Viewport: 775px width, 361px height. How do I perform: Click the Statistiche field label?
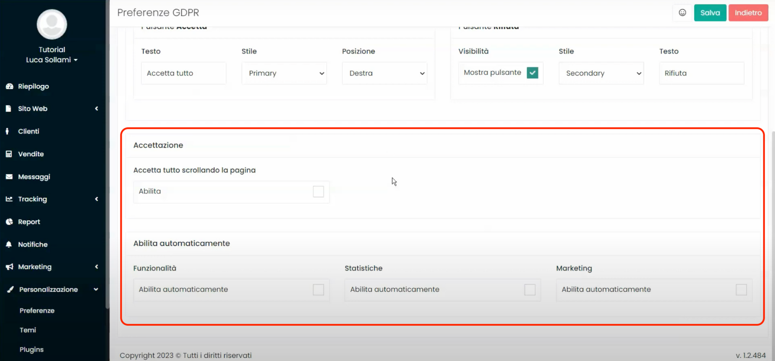click(x=363, y=268)
